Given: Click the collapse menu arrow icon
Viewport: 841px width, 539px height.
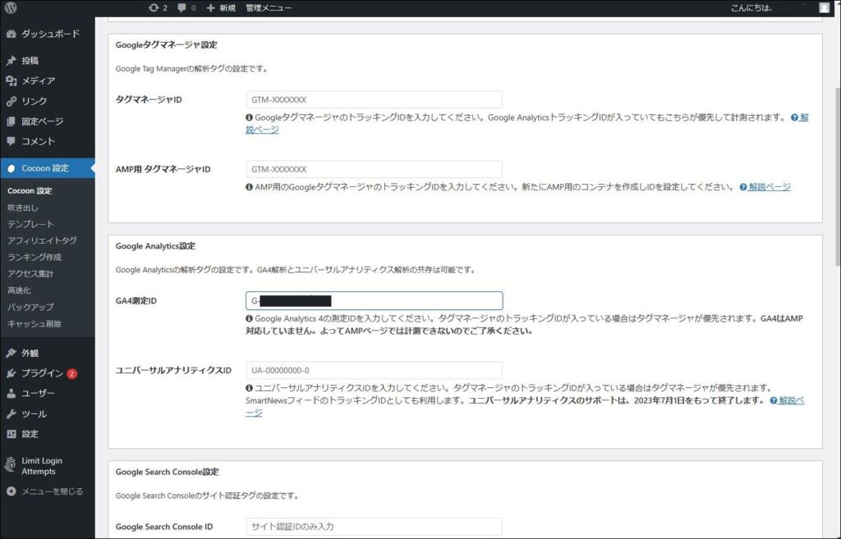Looking at the screenshot, I should [11, 491].
